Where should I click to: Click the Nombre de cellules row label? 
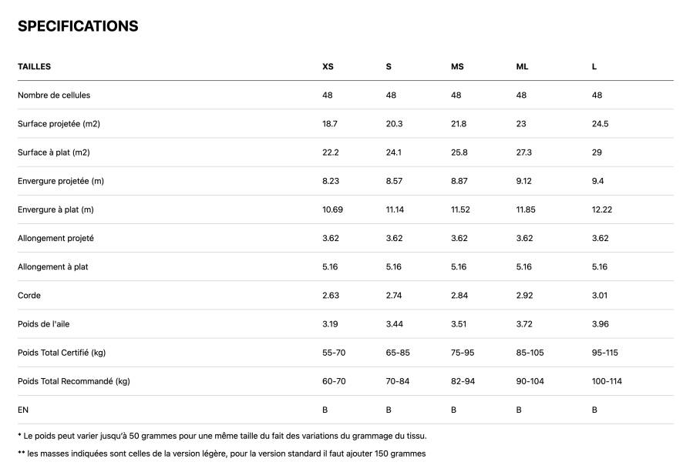tap(54, 95)
